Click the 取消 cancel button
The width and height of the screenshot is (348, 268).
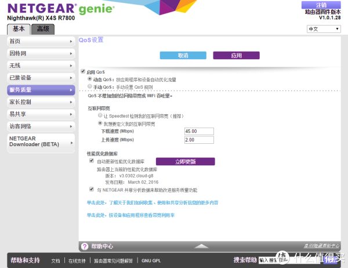point(183,56)
